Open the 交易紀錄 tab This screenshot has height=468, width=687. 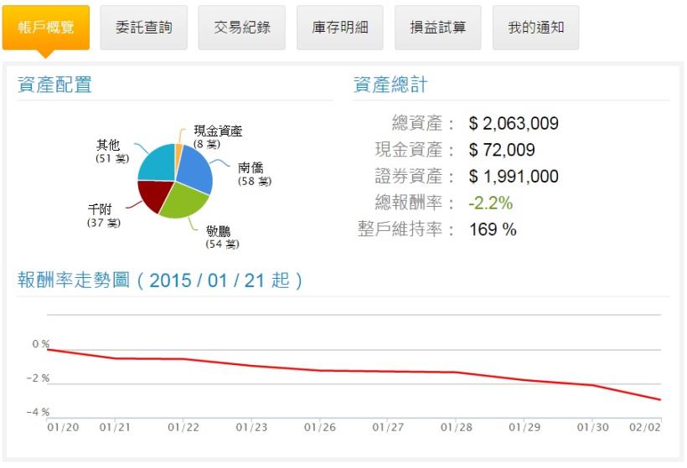(x=242, y=28)
